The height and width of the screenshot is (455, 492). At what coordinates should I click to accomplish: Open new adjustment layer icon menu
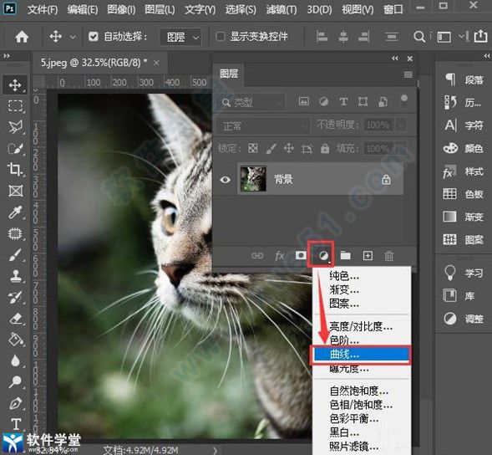point(323,255)
